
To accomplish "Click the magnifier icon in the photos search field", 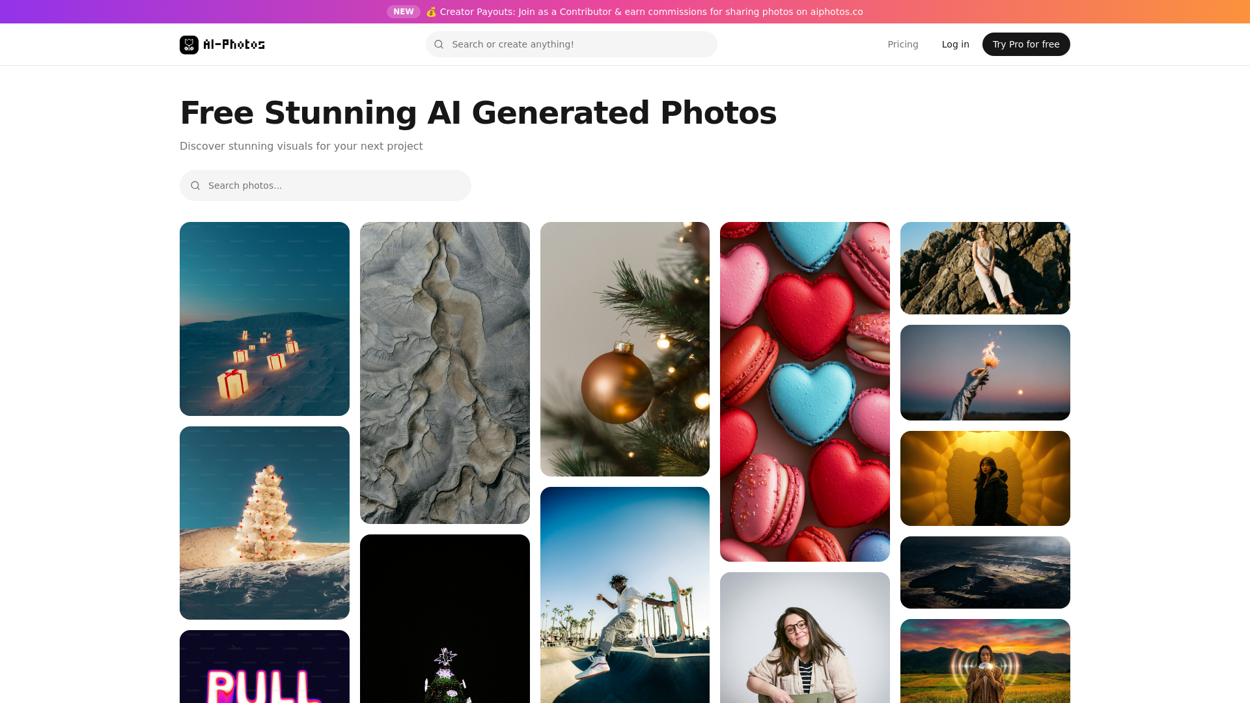I will [x=195, y=186].
